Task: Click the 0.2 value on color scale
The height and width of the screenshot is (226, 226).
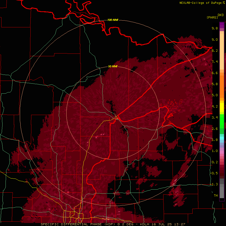Action: (215, 162)
